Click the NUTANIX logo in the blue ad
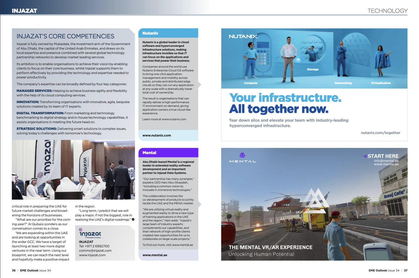 244,36
